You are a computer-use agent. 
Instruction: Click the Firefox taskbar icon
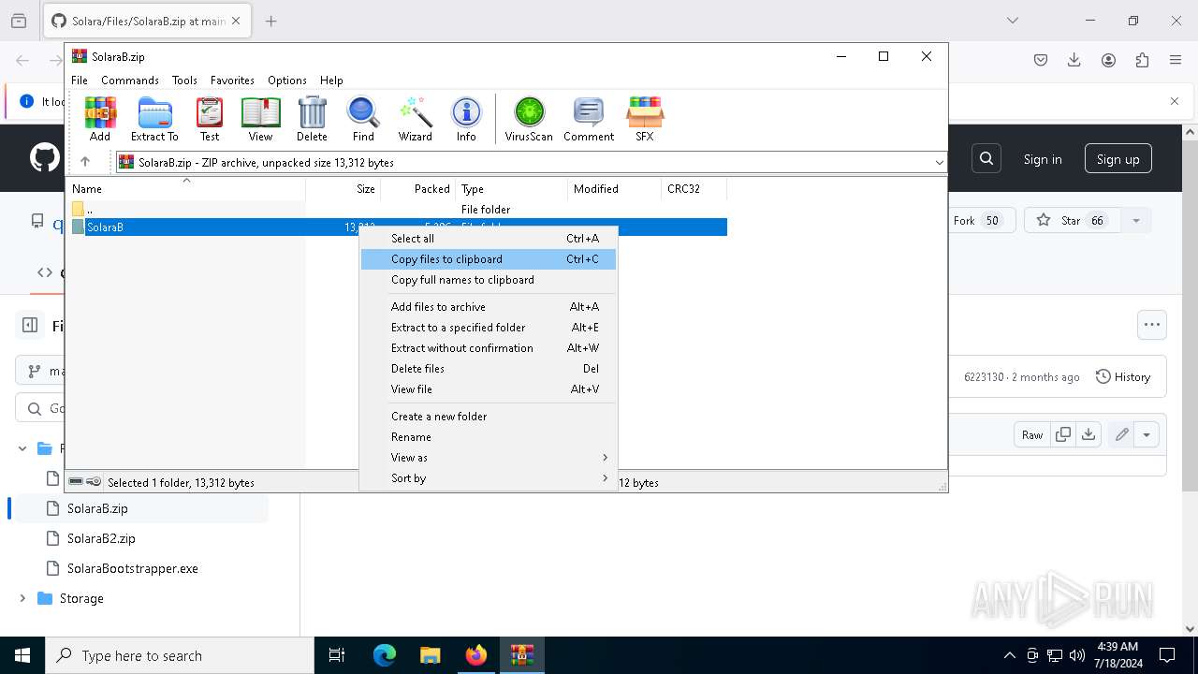[x=476, y=655]
